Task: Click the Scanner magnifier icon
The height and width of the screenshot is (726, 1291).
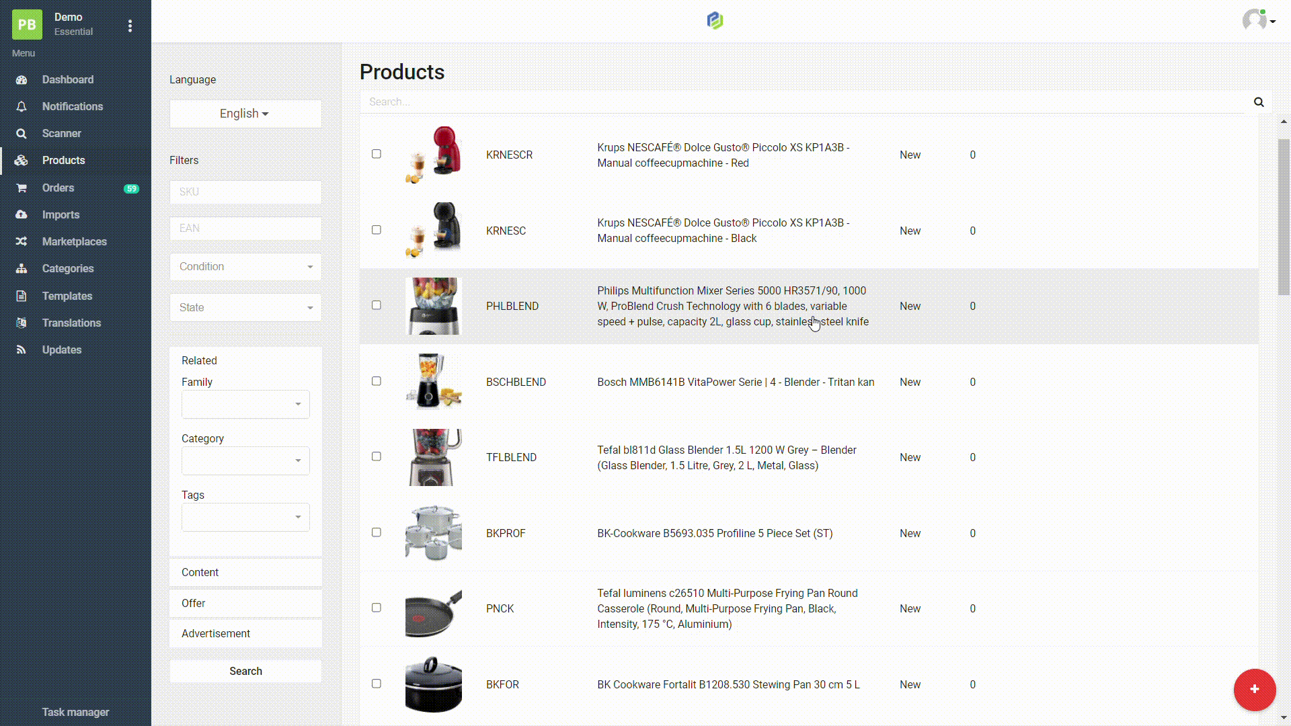Action: (22, 134)
